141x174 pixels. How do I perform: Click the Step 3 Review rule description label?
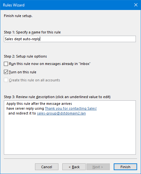pos(57,97)
